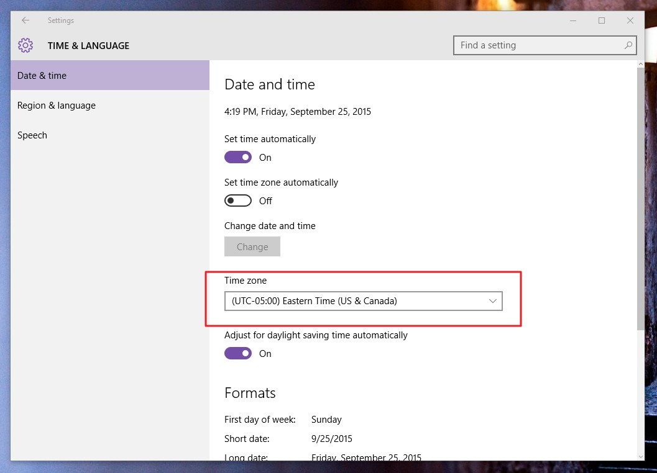The image size is (657, 473).
Task: Switch to Region & language settings
Action: coord(57,105)
